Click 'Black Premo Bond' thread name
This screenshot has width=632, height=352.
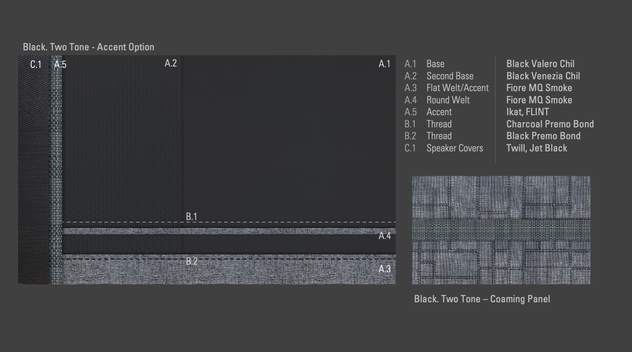(x=543, y=136)
